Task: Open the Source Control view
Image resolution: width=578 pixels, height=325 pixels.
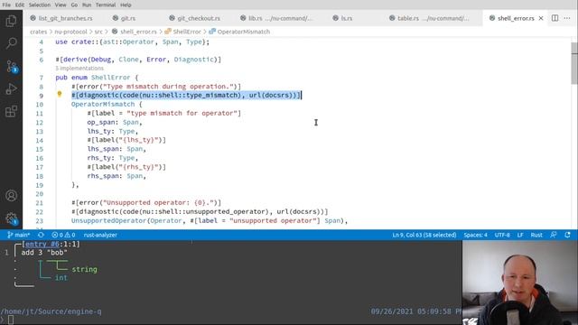Action: [x=11, y=66]
